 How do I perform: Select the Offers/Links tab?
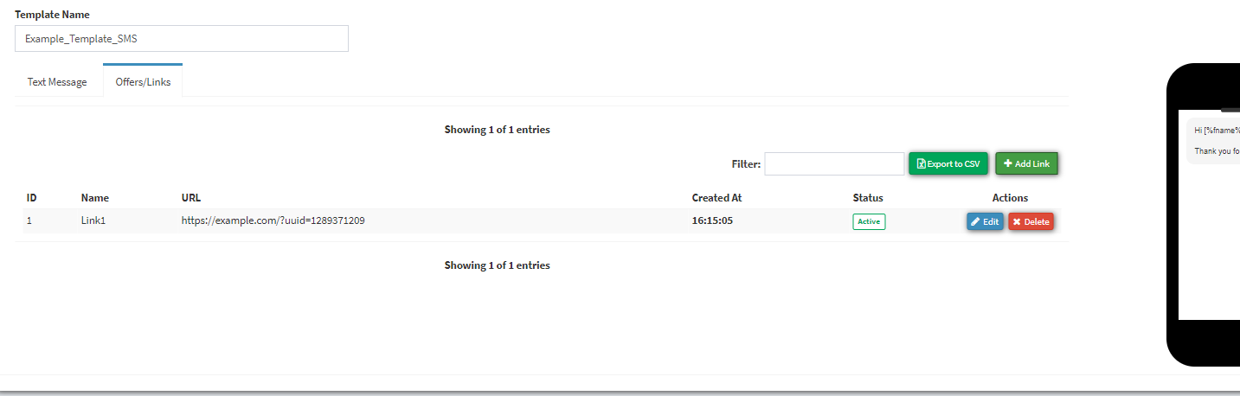143,82
